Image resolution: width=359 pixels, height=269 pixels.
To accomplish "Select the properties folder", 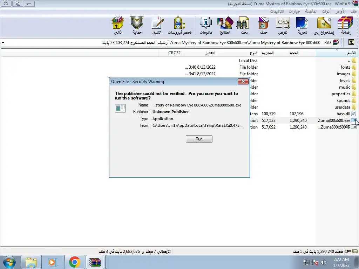I will coord(344,94).
